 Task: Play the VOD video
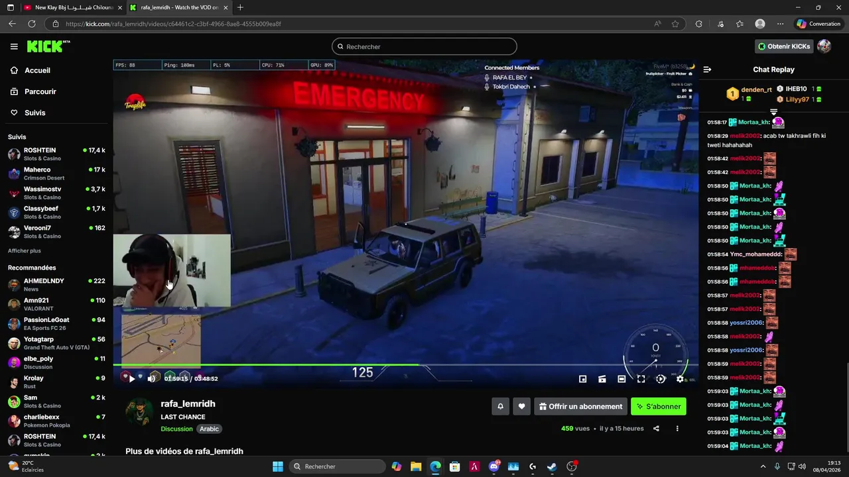(x=132, y=379)
